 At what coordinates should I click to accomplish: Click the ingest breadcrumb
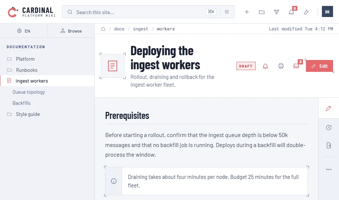[x=141, y=29]
